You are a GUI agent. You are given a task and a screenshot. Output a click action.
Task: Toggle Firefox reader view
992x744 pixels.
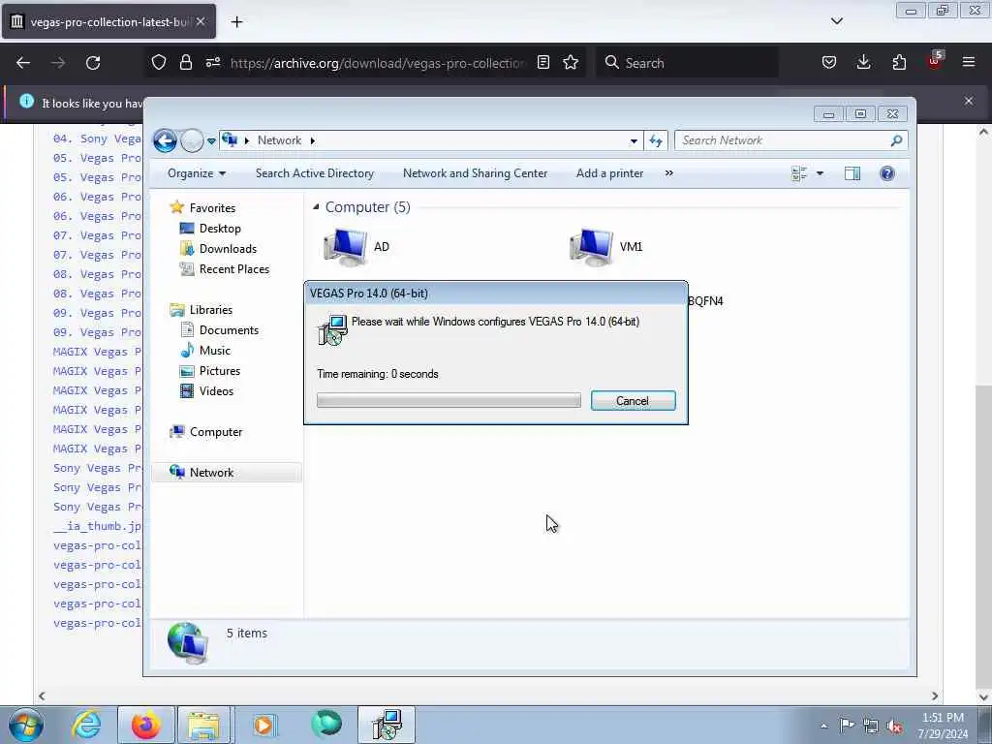click(x=543, y=62)
